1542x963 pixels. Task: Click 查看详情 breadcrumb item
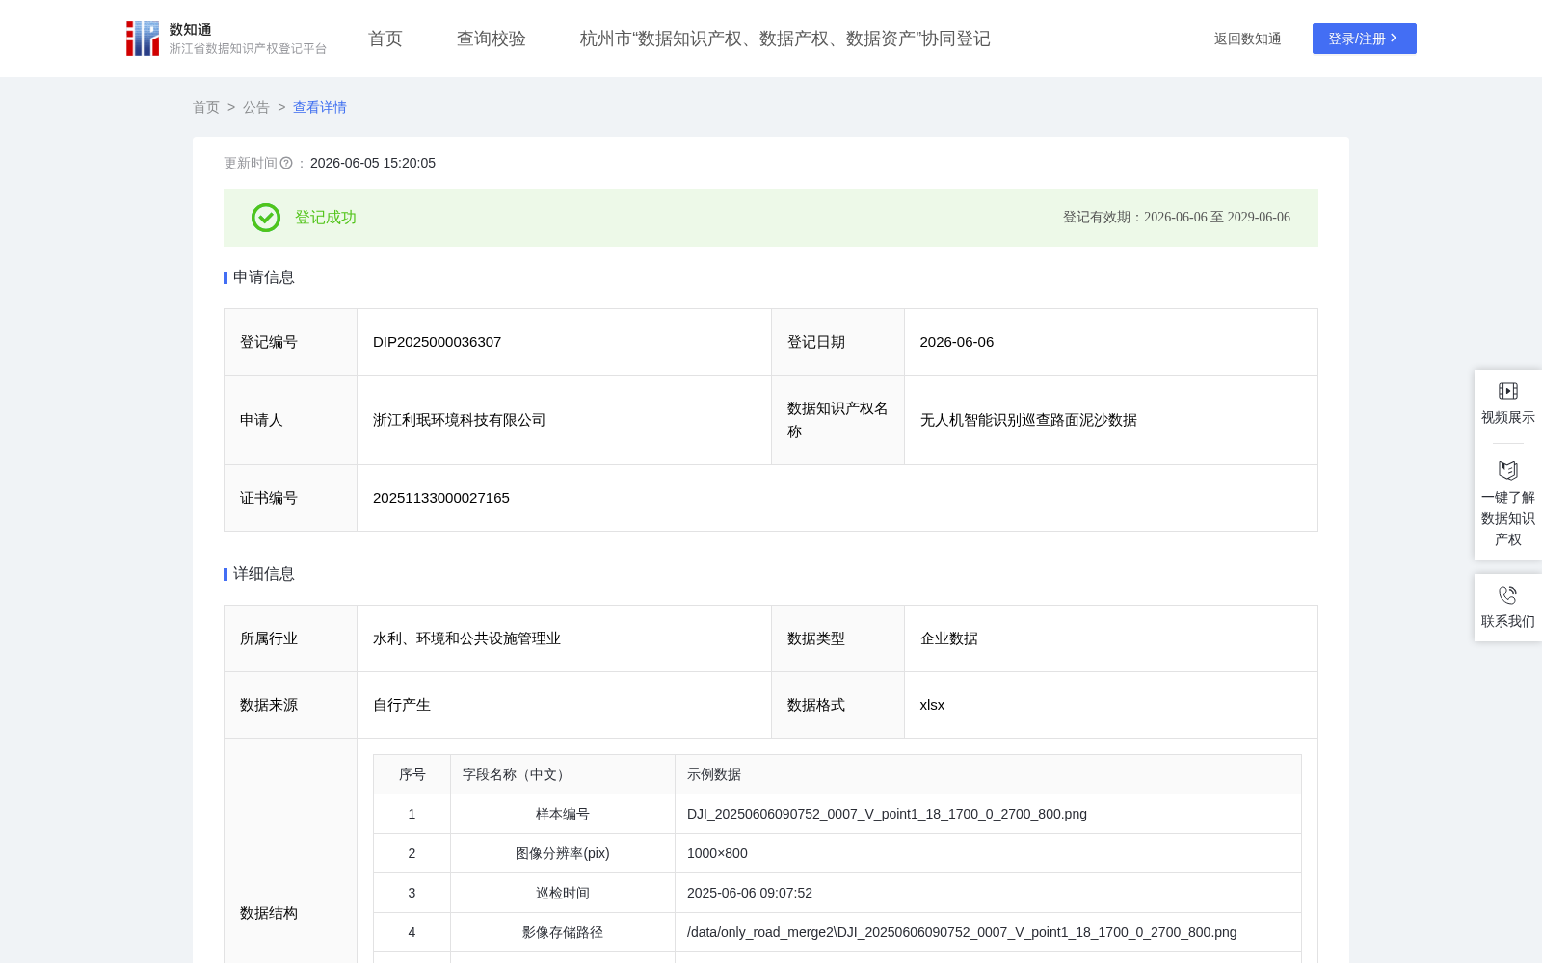tap(320, 107)
